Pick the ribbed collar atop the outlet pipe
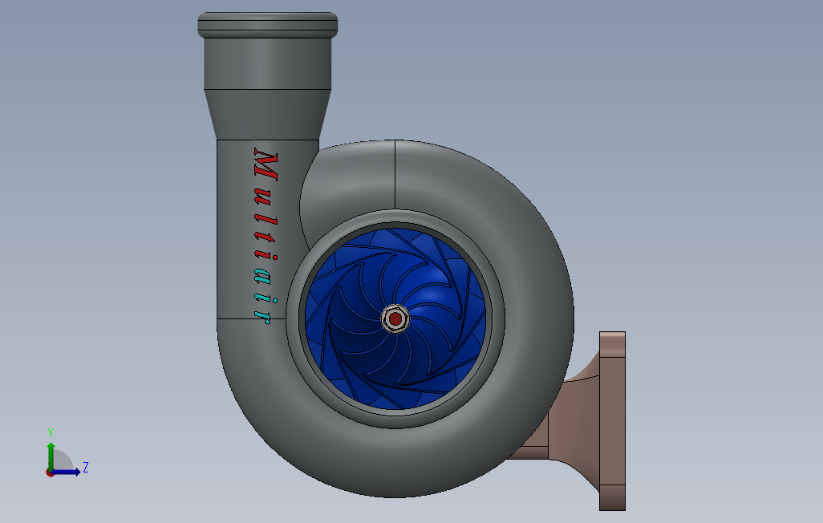Screen dimensions: 823x523 pos(268,25)
